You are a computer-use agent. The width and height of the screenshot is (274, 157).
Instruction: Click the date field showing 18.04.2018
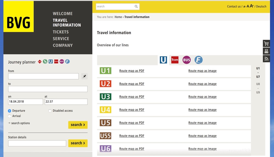25,102
